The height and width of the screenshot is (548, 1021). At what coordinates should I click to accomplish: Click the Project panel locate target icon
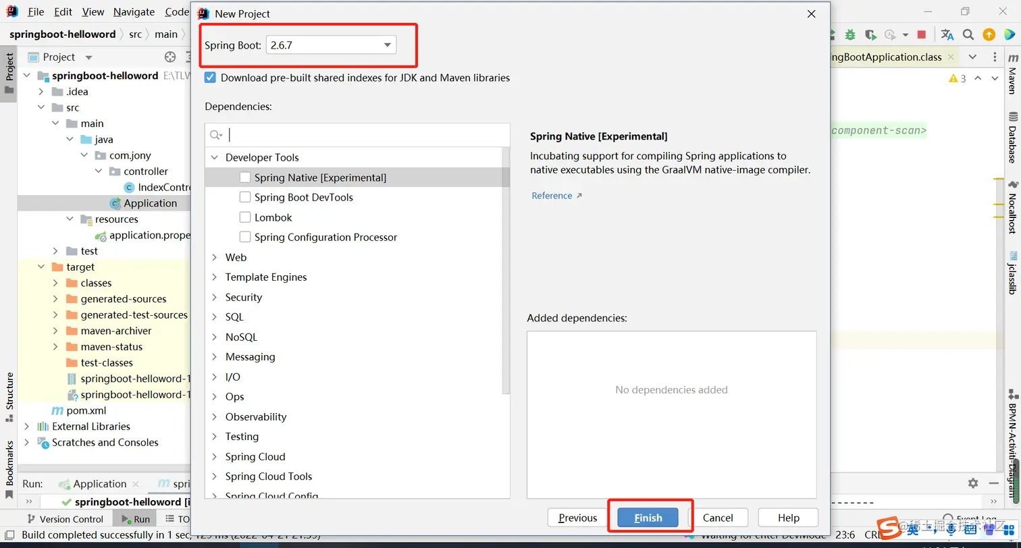pyautogui.click(x=170, y=57)
